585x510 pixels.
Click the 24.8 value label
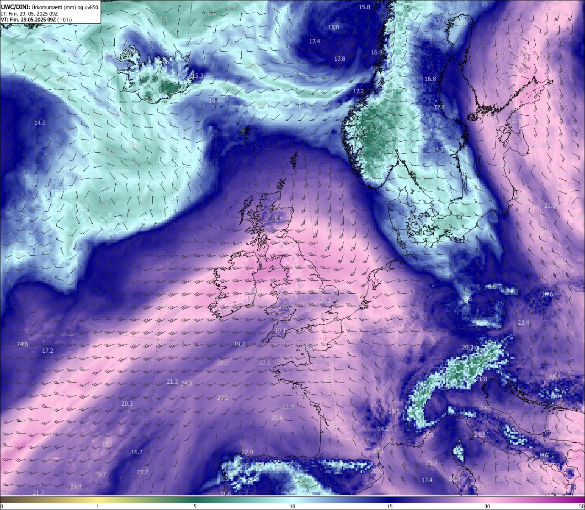(x=186, y=384)
